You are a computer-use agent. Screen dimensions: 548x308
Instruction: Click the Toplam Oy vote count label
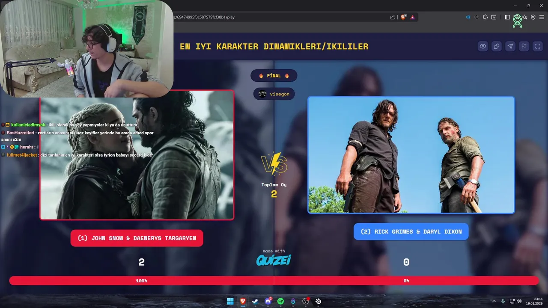click(274, 185)
